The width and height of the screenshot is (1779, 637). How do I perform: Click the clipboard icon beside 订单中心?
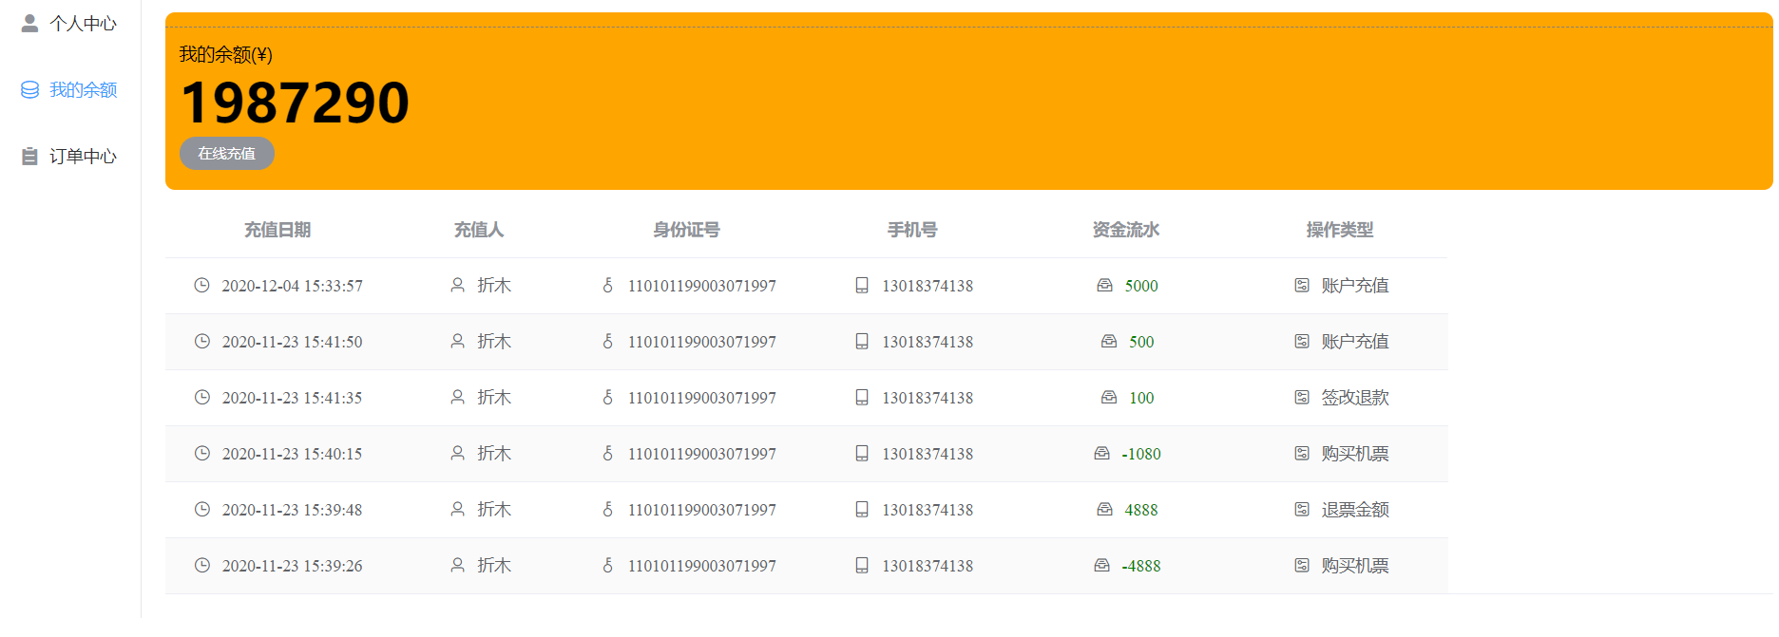pyautogui.click(x=30, y=156)
